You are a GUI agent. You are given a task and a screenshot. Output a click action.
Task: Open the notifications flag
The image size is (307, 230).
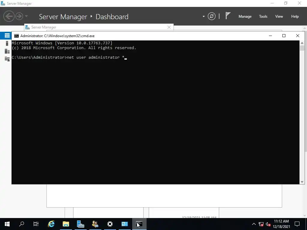pyautogui.click(x=228, y=16)
